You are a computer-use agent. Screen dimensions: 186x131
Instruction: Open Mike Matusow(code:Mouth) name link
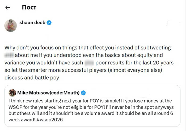[x=48, y=93]
